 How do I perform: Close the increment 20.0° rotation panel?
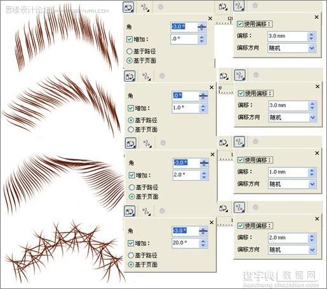[211, 222]
